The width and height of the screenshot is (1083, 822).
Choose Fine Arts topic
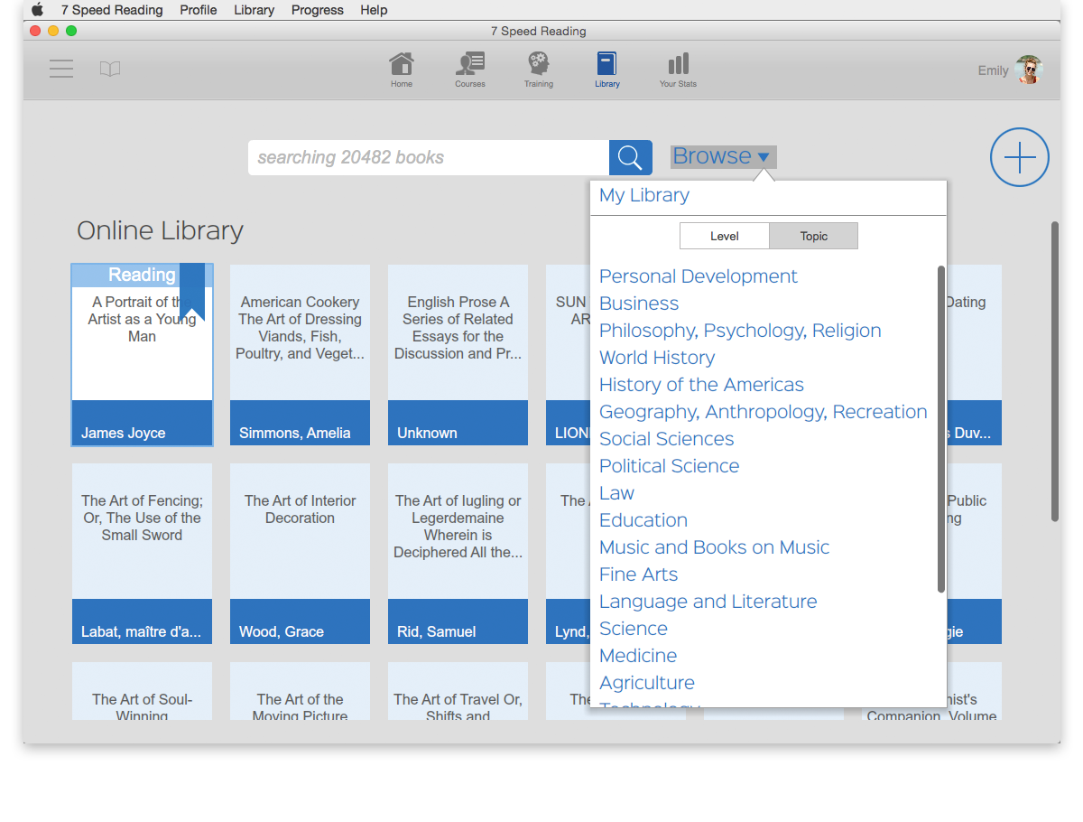(x=639, y=574)
